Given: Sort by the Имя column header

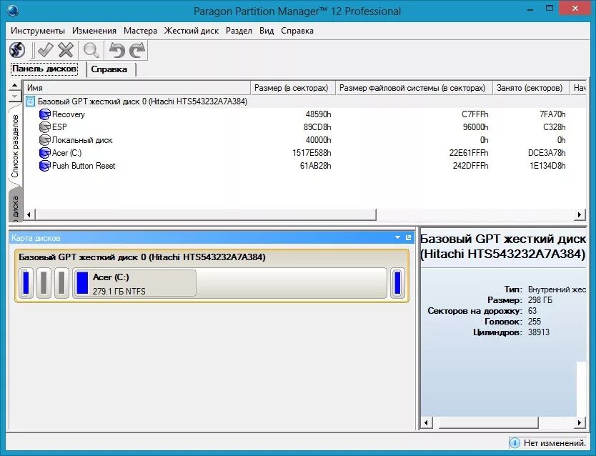Looking at the screenshot, I should [136, 88].
